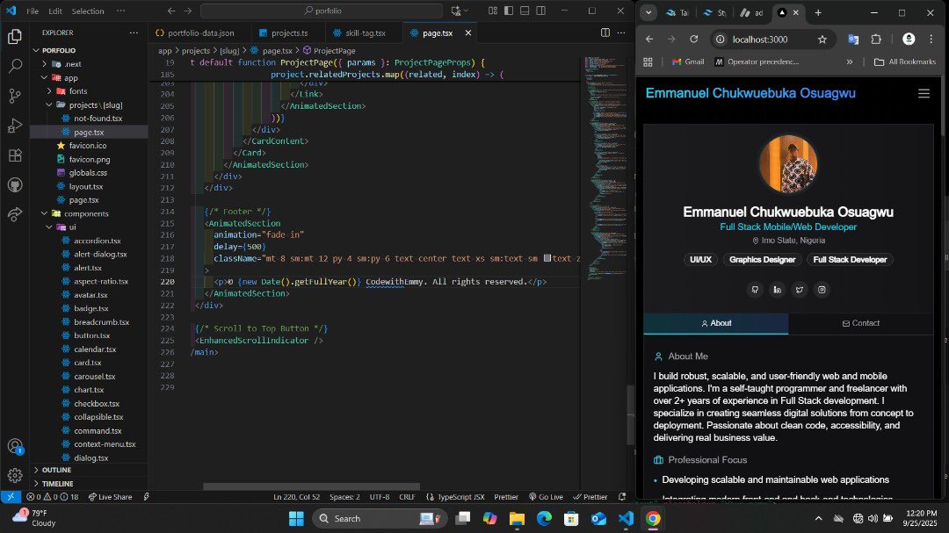Open the Live Share activity icon
The width and height of the screenshot is (949, 533).
point(15,214)
